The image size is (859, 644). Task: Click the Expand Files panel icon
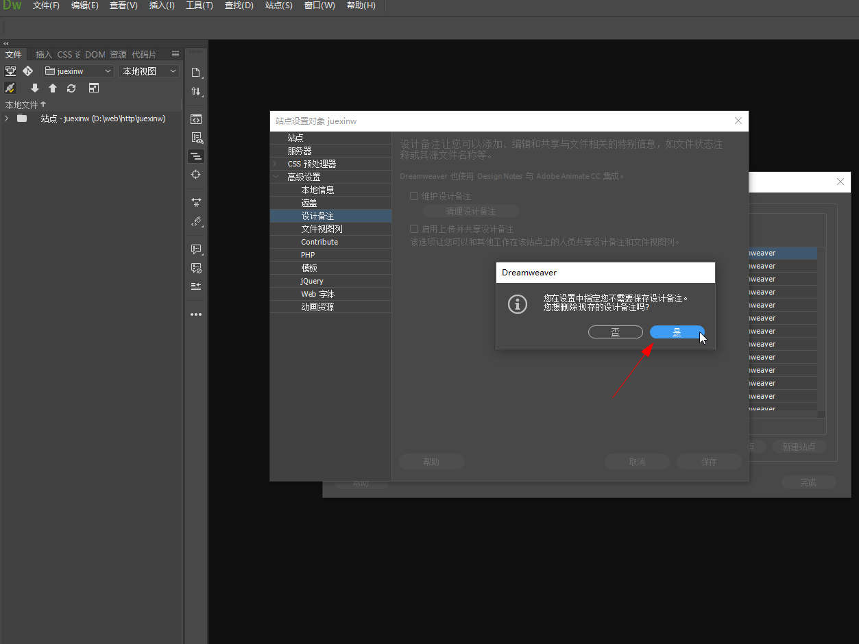click(x=94, y=88)
